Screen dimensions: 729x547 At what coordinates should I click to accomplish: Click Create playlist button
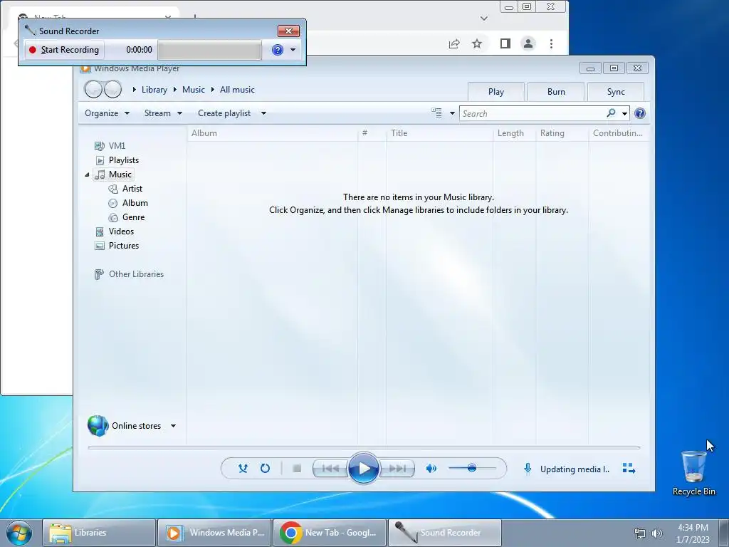tap(224, 113)
